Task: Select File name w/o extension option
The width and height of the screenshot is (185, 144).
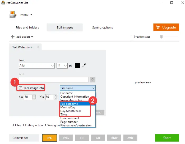Action: (78, 125)
